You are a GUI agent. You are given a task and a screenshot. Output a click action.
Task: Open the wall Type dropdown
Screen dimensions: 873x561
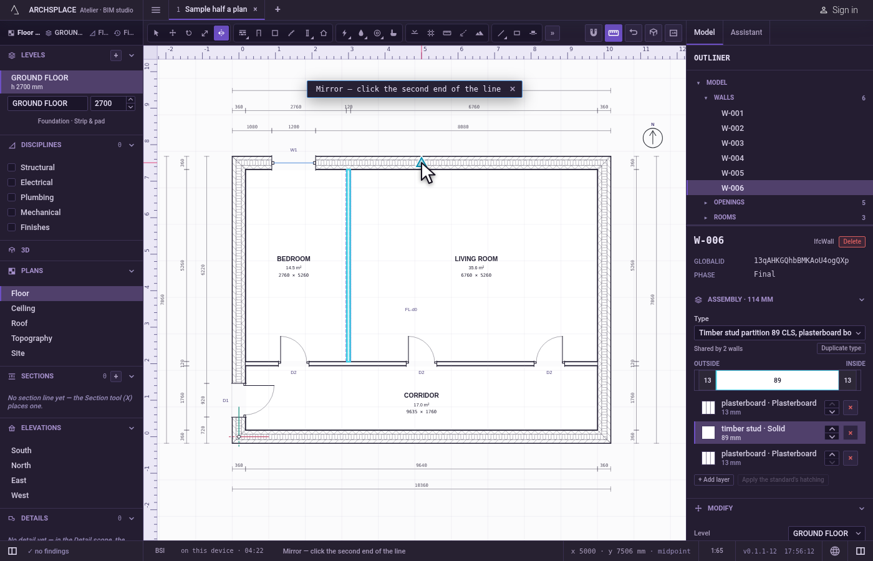point(779,333)
